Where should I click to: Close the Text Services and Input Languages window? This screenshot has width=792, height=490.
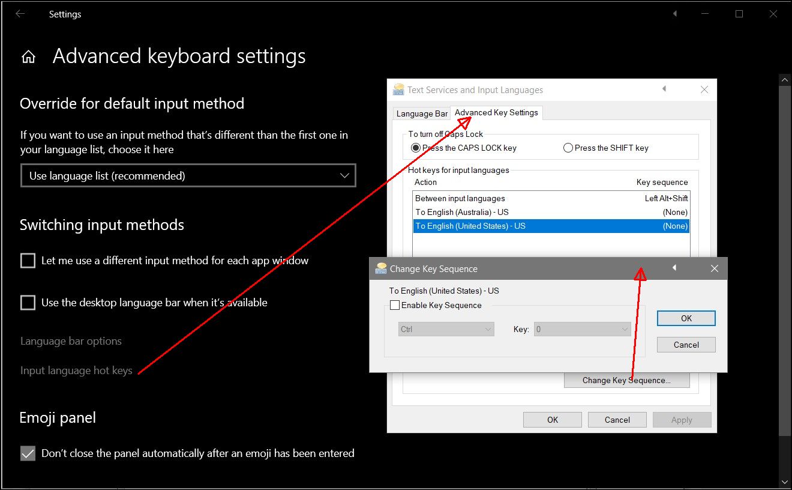click(704, 89)
